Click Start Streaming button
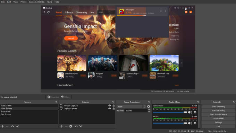The width and height of the screenshot is (236, 133). click(218, 107)
